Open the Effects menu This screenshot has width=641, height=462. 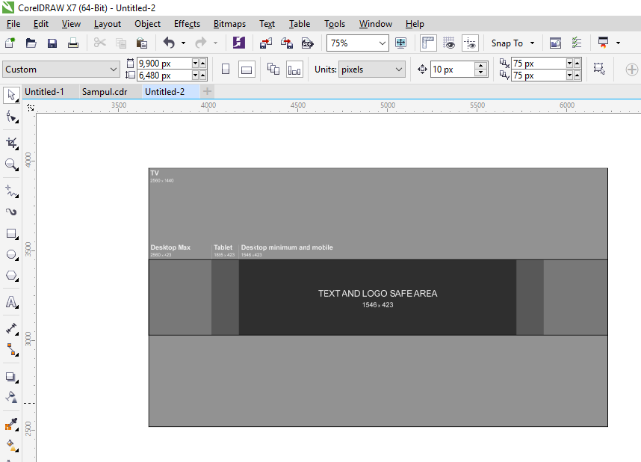187,24
